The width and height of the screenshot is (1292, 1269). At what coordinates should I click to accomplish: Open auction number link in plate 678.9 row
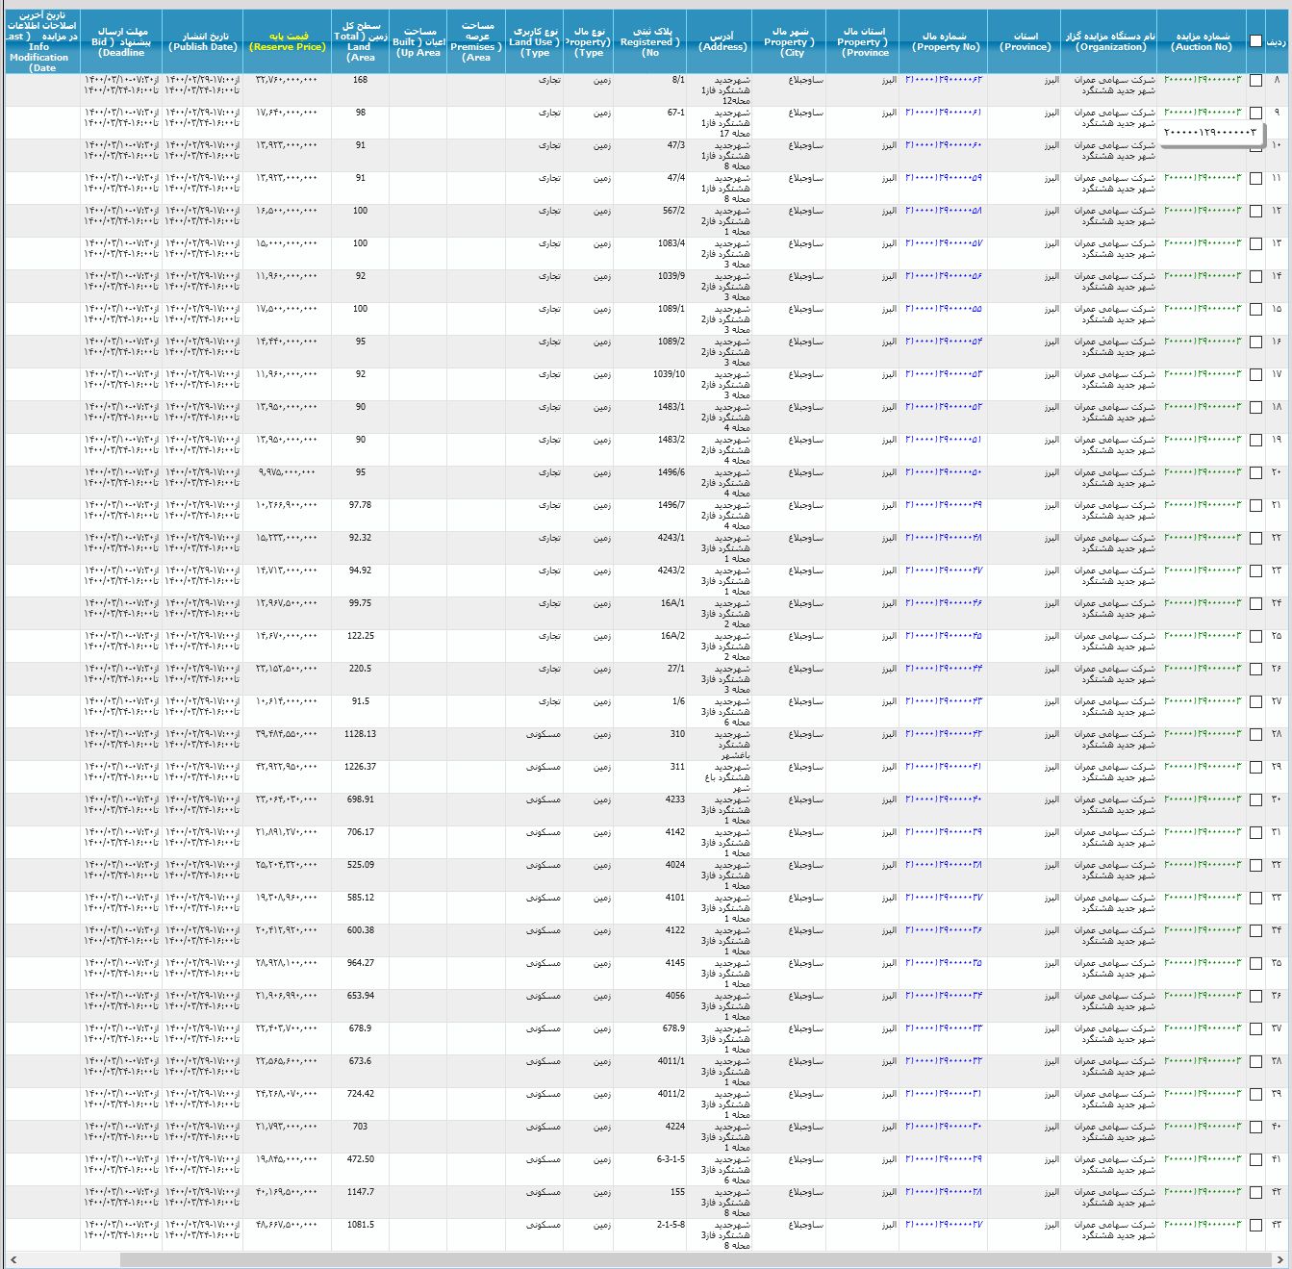point(1203,1028)
